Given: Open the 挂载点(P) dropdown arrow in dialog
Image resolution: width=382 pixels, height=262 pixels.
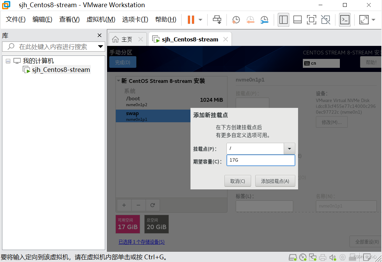Looking at the screenshot, I should point(289,149).
